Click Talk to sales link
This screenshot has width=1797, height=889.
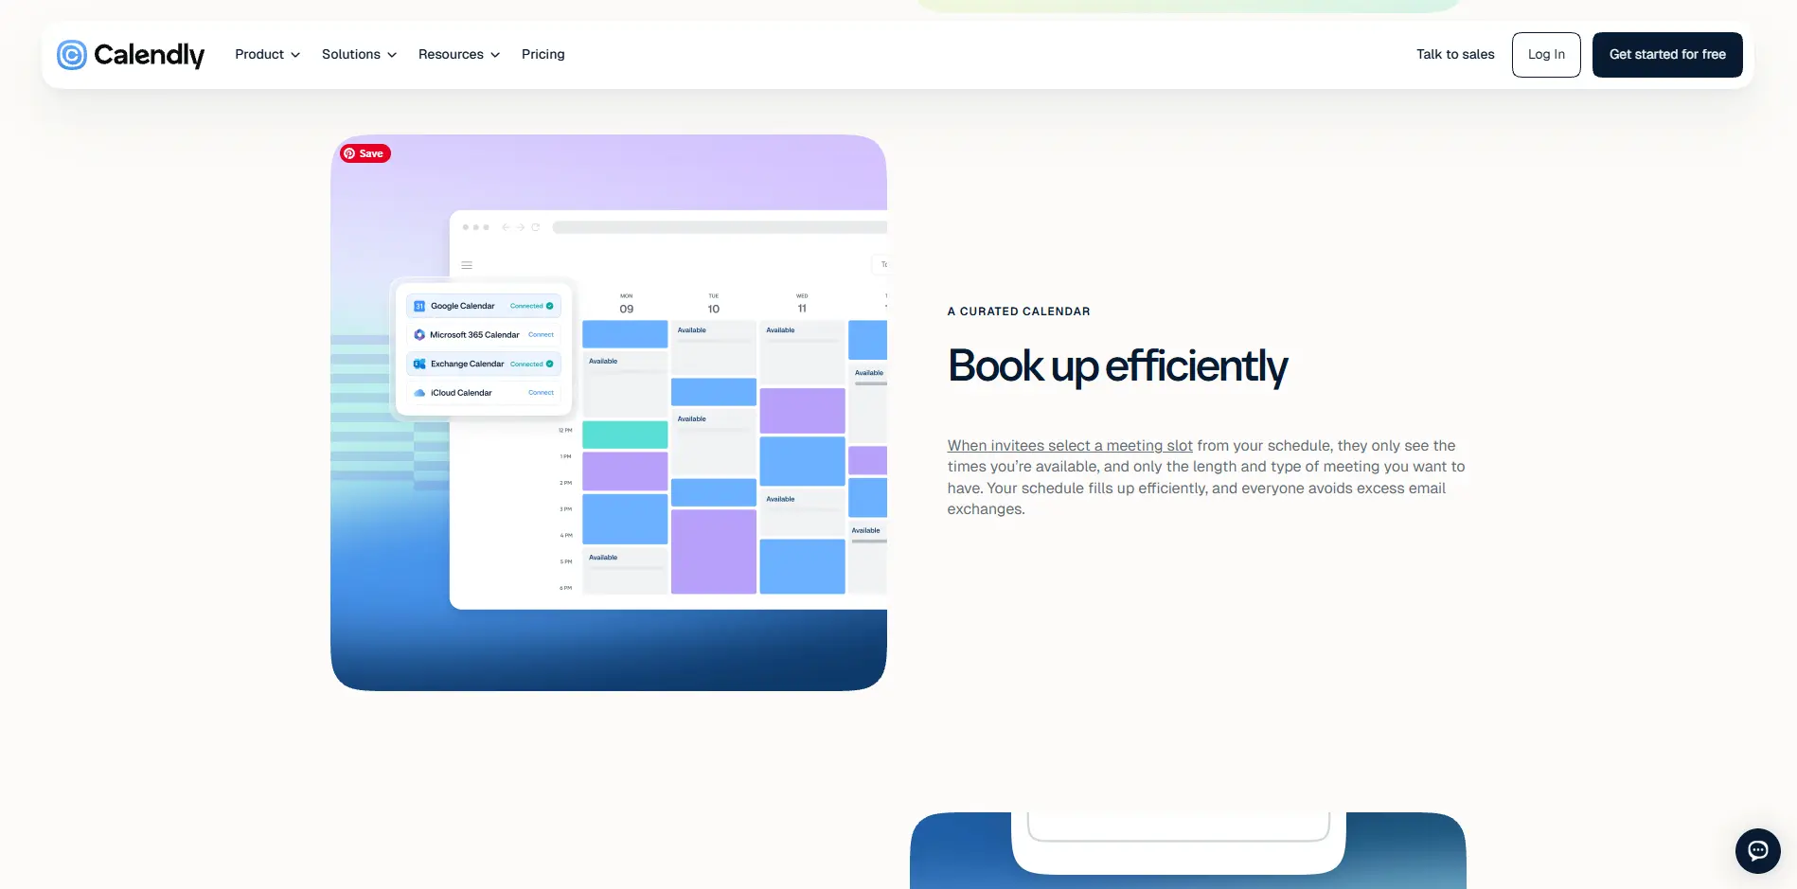[x=1455, y=54]
